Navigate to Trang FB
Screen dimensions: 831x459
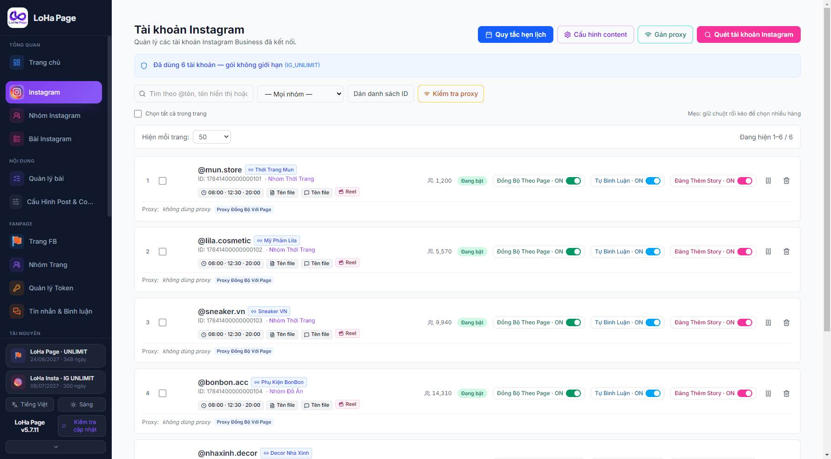click(x=54, y=241)
